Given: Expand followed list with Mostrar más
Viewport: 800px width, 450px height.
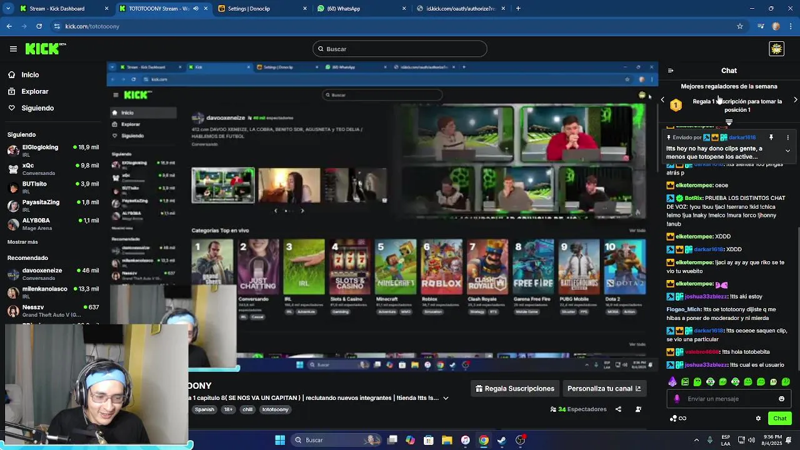Looking at the screenshot, I should coord(22,242).
